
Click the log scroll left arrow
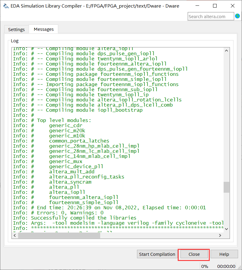(x=14, y=235)
